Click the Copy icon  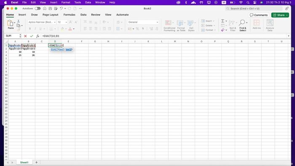[19, 25]
